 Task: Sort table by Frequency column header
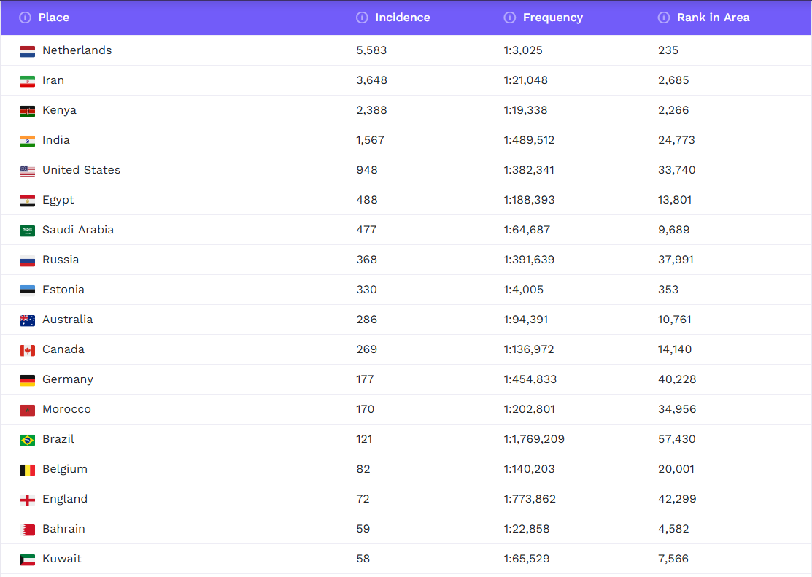click(x=552, y=18)
